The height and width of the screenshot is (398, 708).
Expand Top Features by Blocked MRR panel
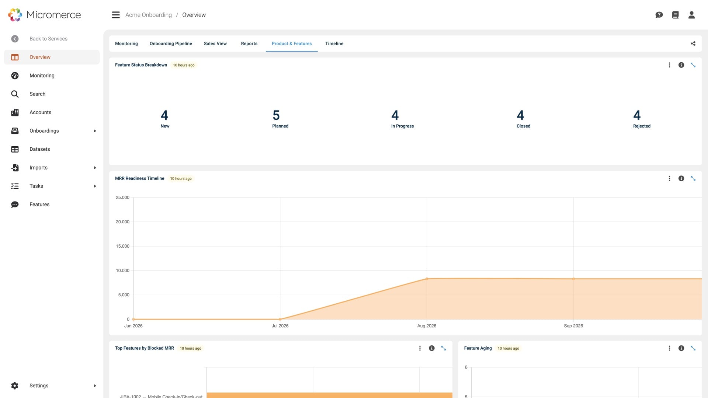tap(443, 348)
